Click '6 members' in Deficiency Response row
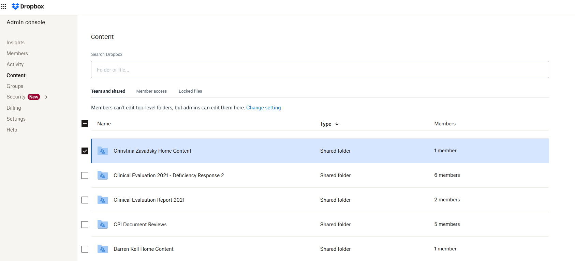 point(447,175)
